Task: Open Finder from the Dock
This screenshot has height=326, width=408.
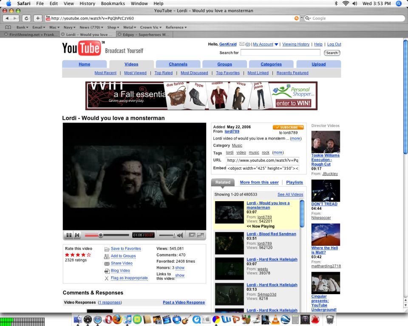Action: 78,319
